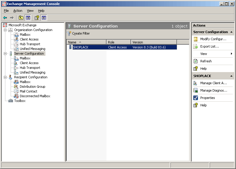Viewport: 236px width, 169px height.
Task: Click the 'Version 8.3 (Build 83.6)' cell
Action: pos(149,47)
